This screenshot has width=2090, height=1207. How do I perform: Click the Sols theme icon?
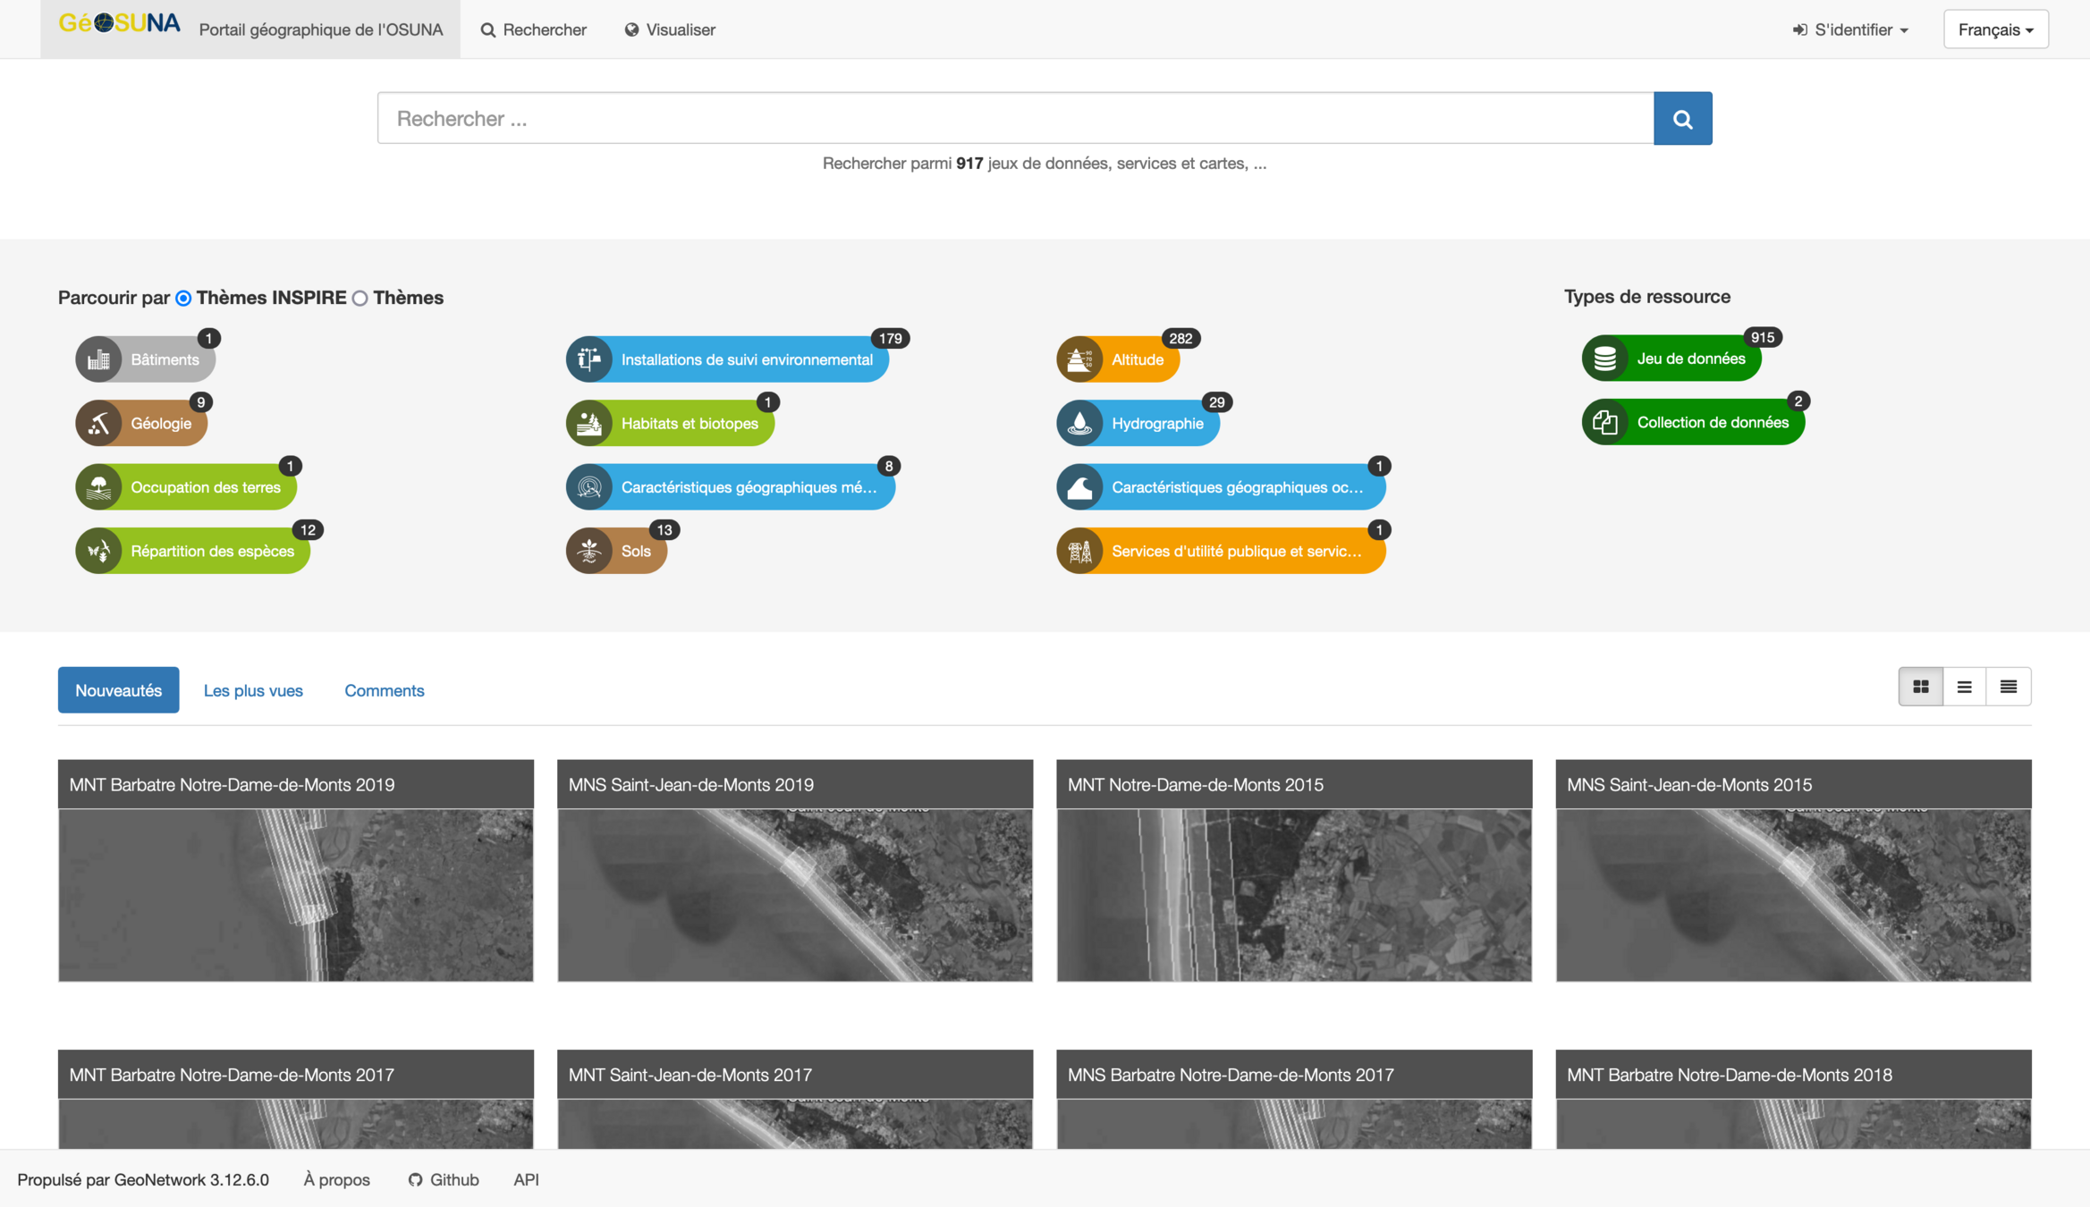(x=588, y=551)
